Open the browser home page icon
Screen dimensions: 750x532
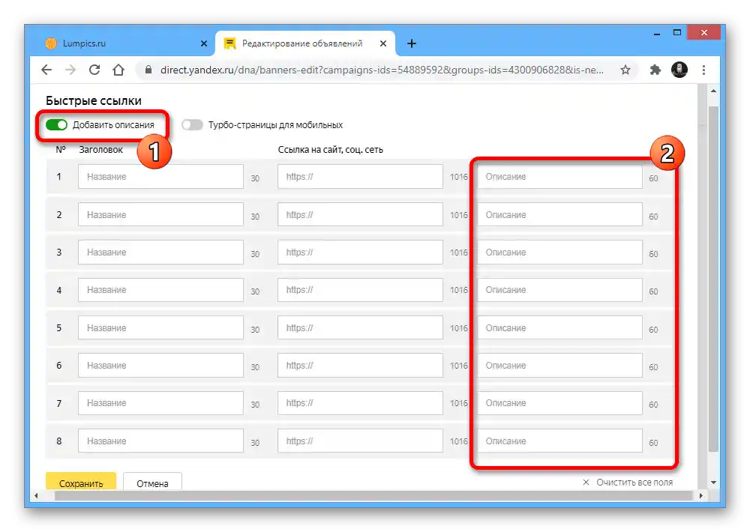pyautogui.click(x=118, y=70)
